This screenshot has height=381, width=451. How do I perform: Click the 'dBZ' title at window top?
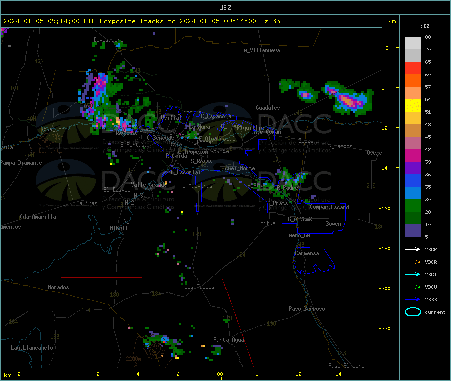pos(225,7)
